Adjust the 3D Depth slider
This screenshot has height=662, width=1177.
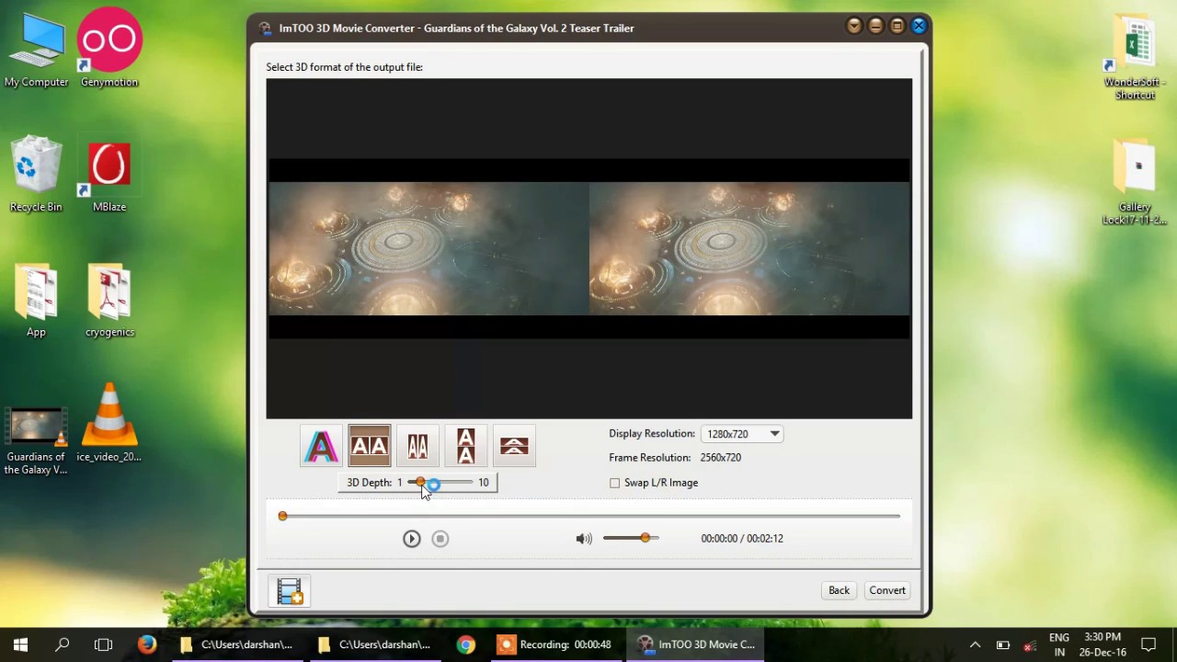pos(440,482)
